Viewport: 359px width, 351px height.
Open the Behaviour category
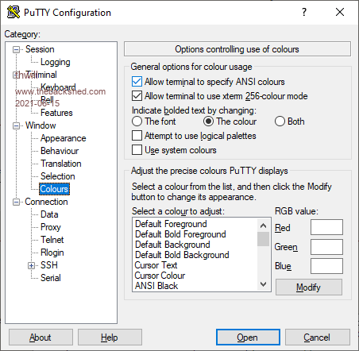[x=60, y=151]
